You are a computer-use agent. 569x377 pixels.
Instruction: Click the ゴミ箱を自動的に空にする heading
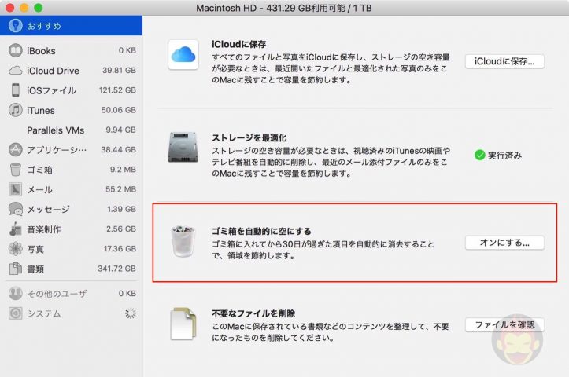click(261, 231)
